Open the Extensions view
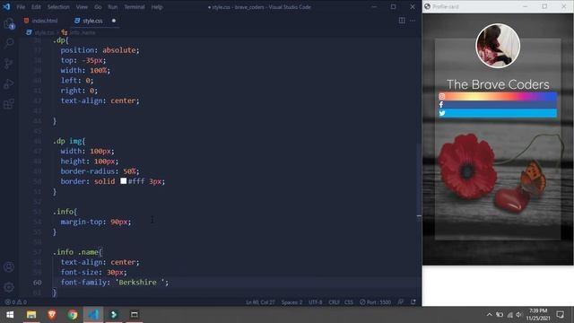This screenshot has height=323, width=574. click(9, 104)
